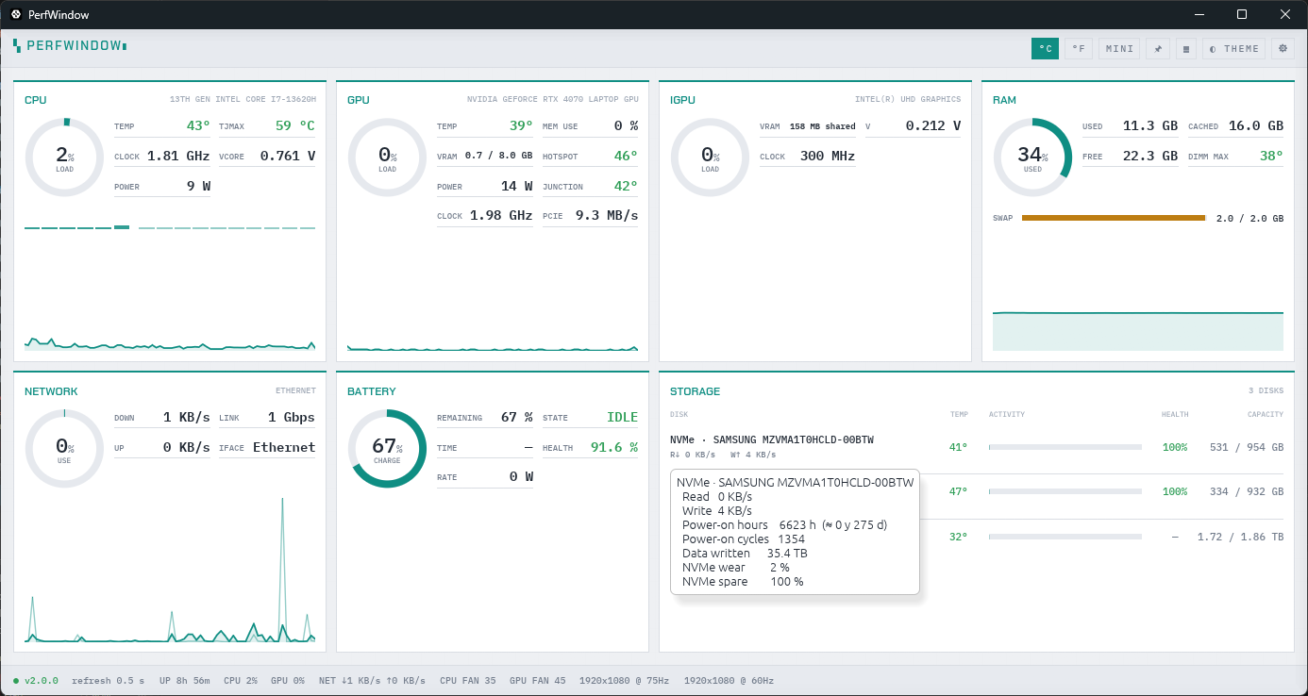The image size is (1308, 696).
Task: Click the compact layout bars icon
Action: (1186, 48)
